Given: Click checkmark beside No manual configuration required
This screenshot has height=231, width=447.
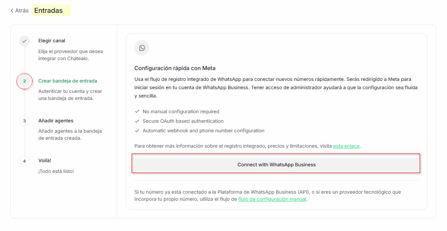Looking at the screenshot, I should 137,112.
